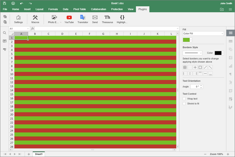Image resolution: width=235 pixels, height=157 pixels.
Task: Open the File menu
Action: point(5,9)
